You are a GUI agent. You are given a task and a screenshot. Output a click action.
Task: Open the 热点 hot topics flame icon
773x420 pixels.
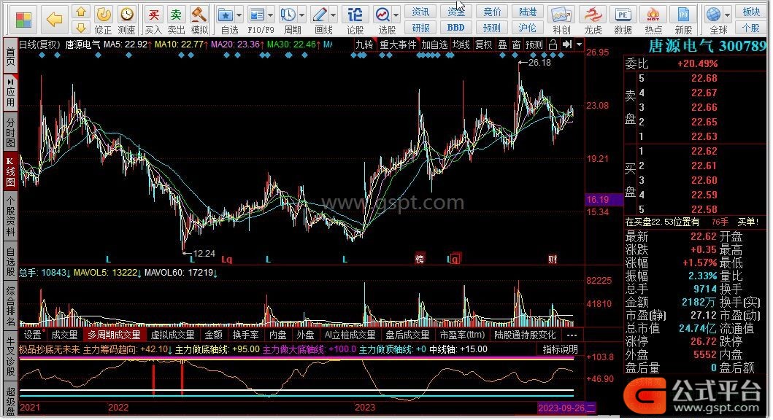click(x=653, y=15)
